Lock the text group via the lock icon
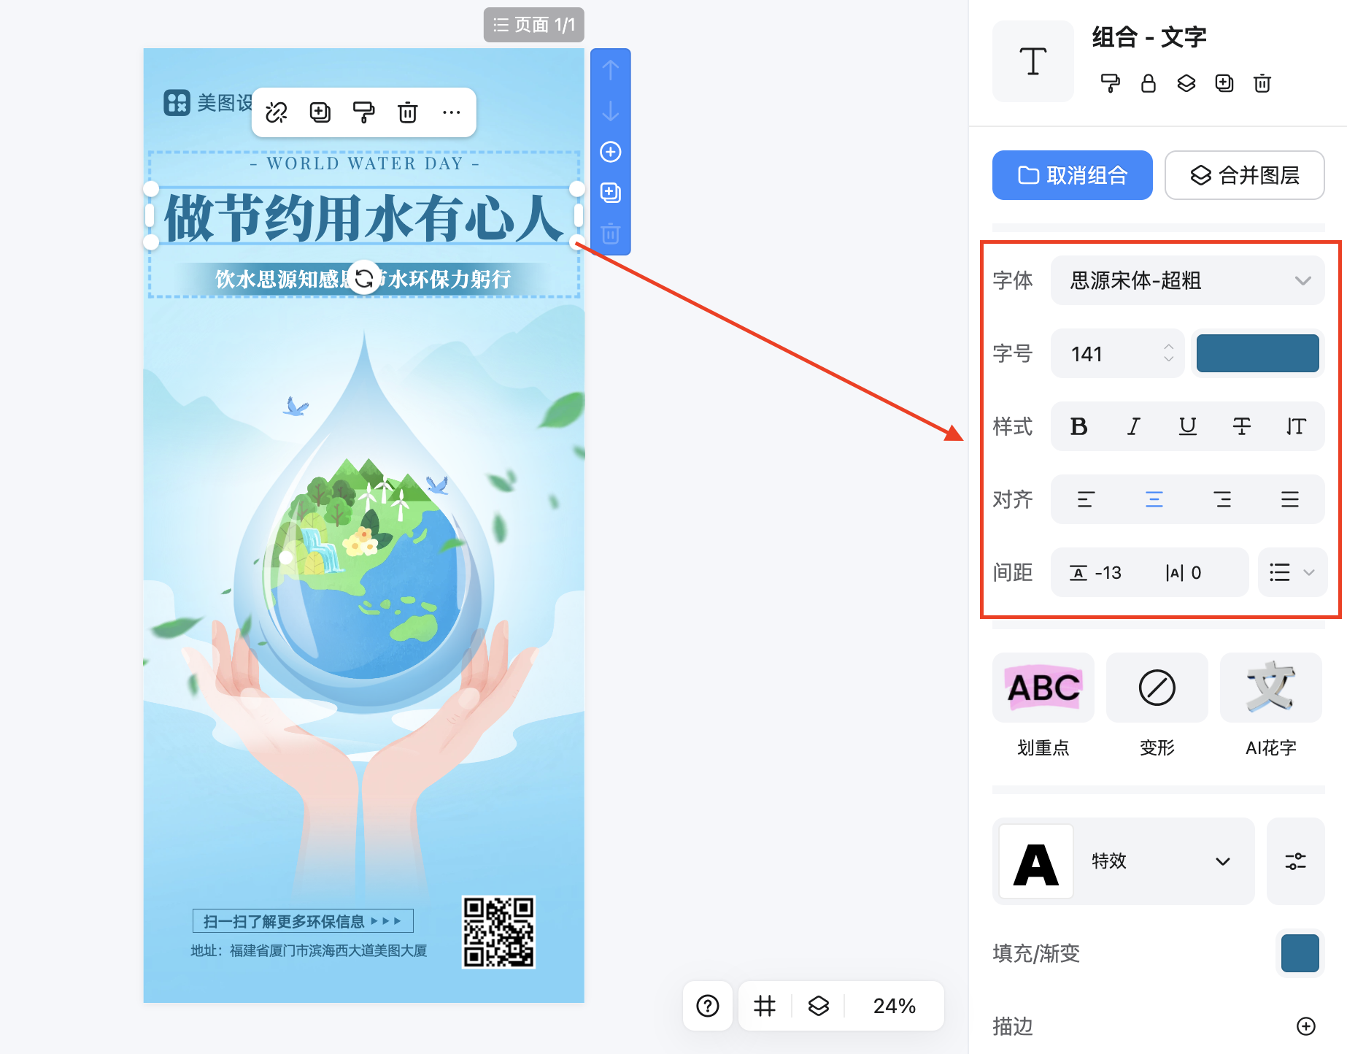The image size is (1347, 1054). [x=1148, y=83]
